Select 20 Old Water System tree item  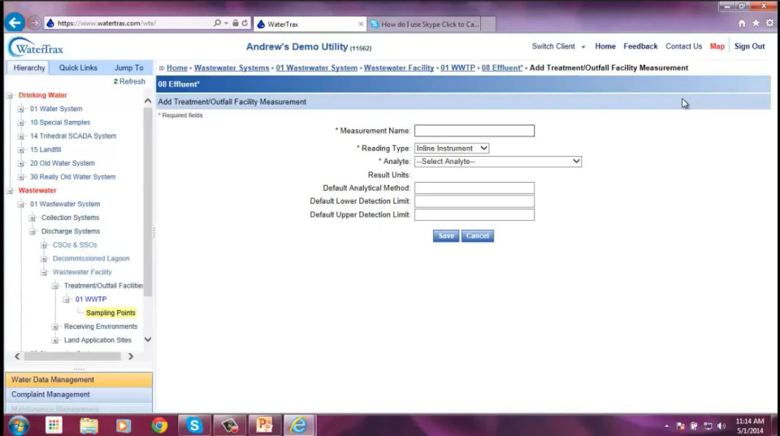[x=63, y=163]
